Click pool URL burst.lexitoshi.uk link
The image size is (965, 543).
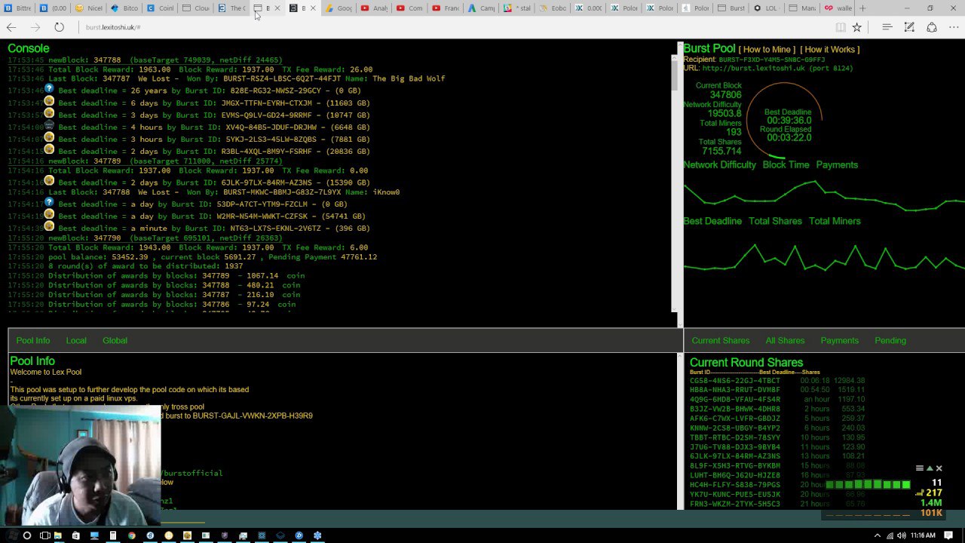(777, 68)
